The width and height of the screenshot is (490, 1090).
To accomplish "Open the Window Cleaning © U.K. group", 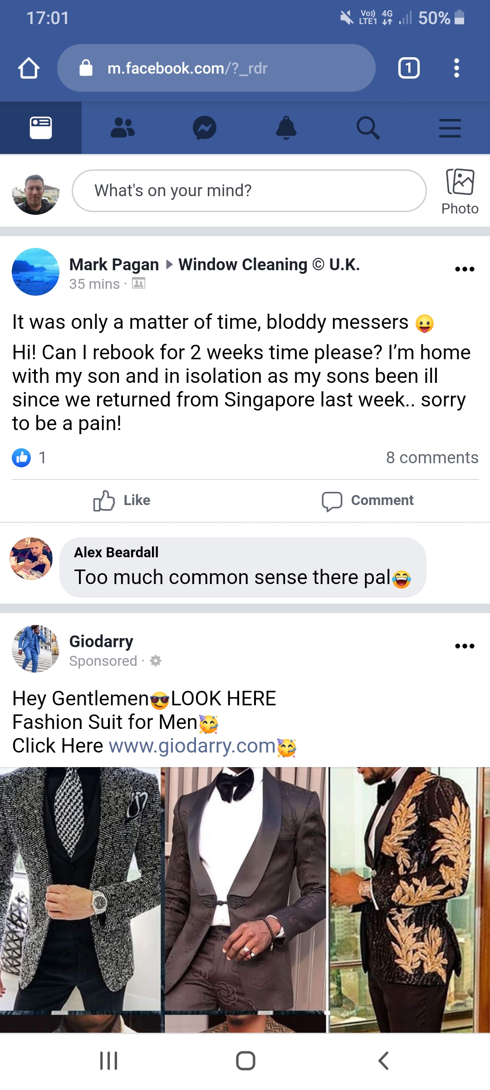I will tap(269, 264).
